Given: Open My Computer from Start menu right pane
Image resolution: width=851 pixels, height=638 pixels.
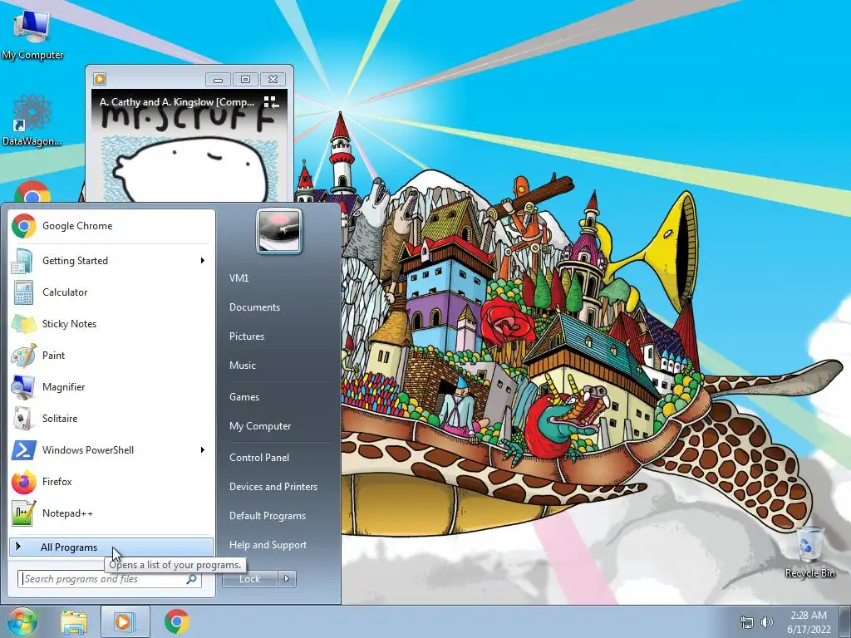Looking at the screenshot, I should pyautogui.click(x=260, y=426).
